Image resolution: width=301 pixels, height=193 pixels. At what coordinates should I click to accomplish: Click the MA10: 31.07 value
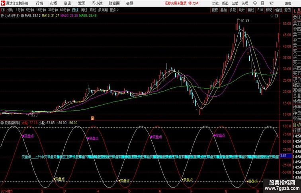[51, 16]
